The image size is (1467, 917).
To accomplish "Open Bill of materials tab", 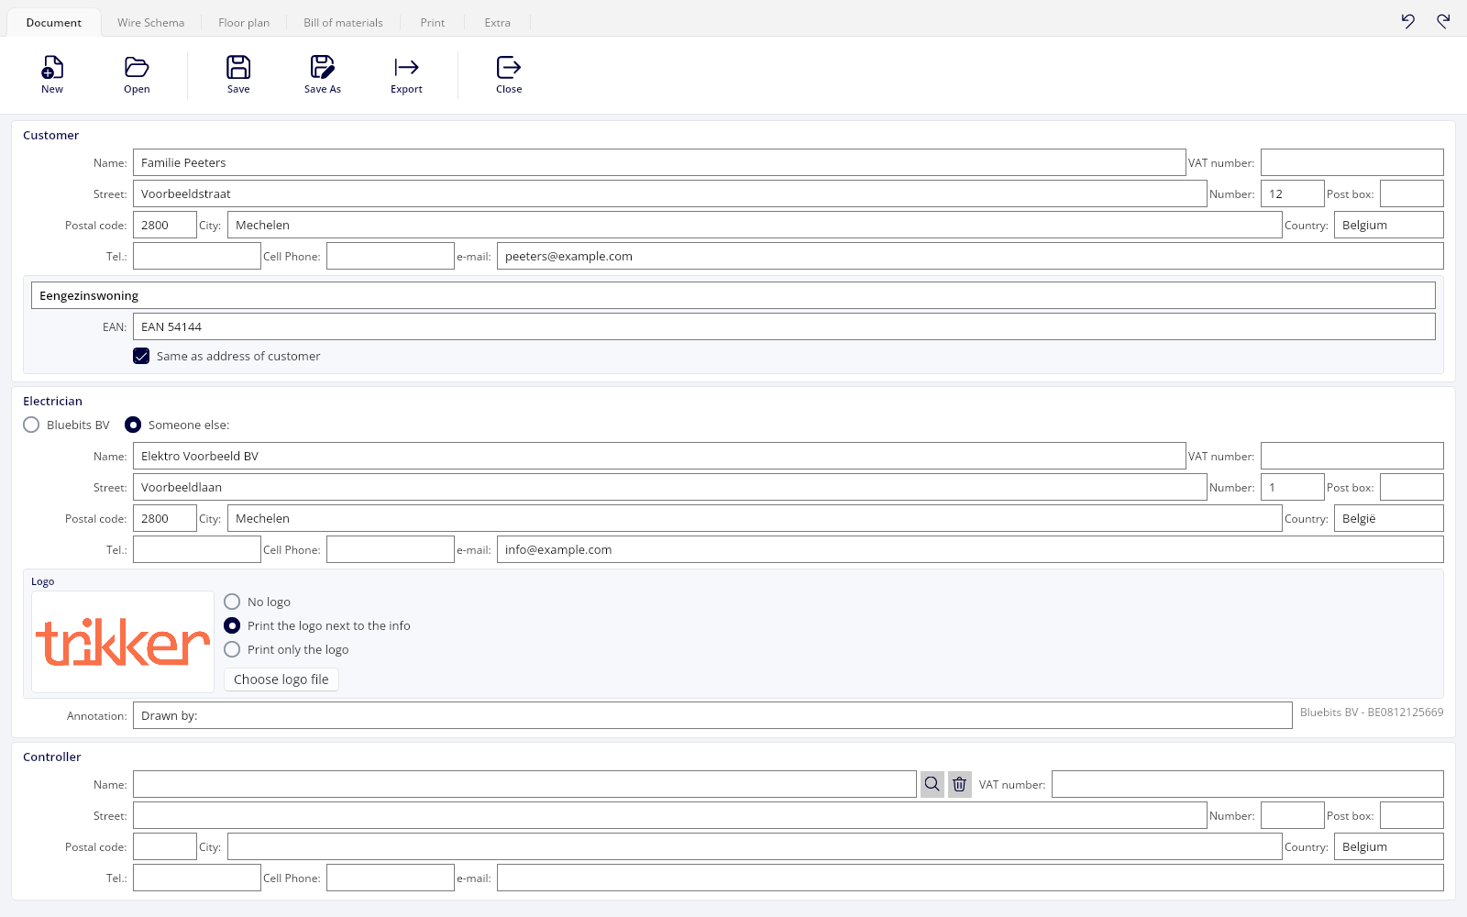I will click(344, 23).
